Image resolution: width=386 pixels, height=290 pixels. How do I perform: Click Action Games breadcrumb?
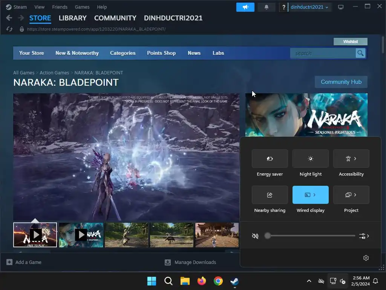pyautogui.click(x=54, y=73)
